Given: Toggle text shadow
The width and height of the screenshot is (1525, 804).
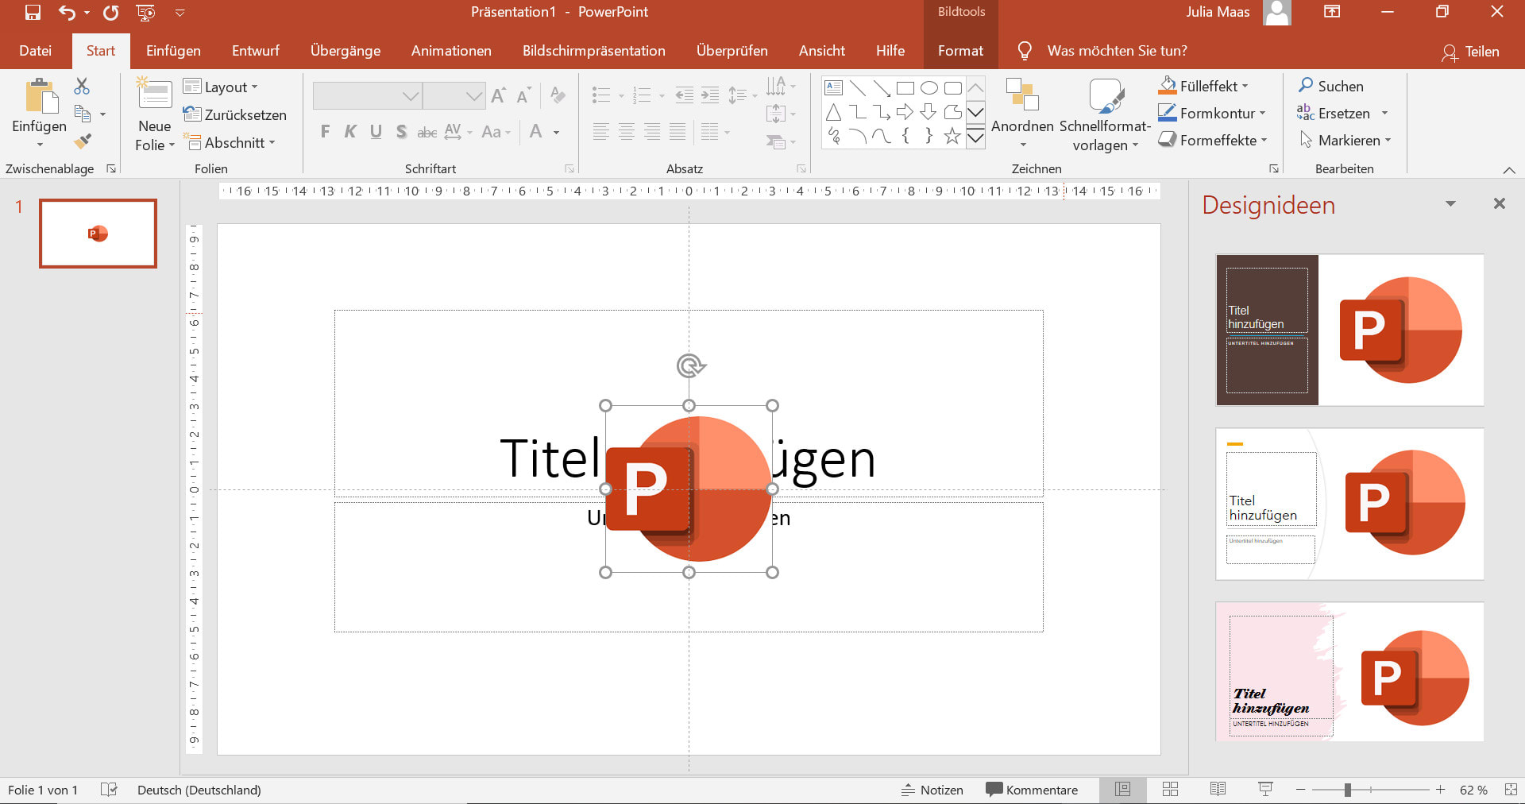Looking at the screenshot, I should (x=401, y=132).
